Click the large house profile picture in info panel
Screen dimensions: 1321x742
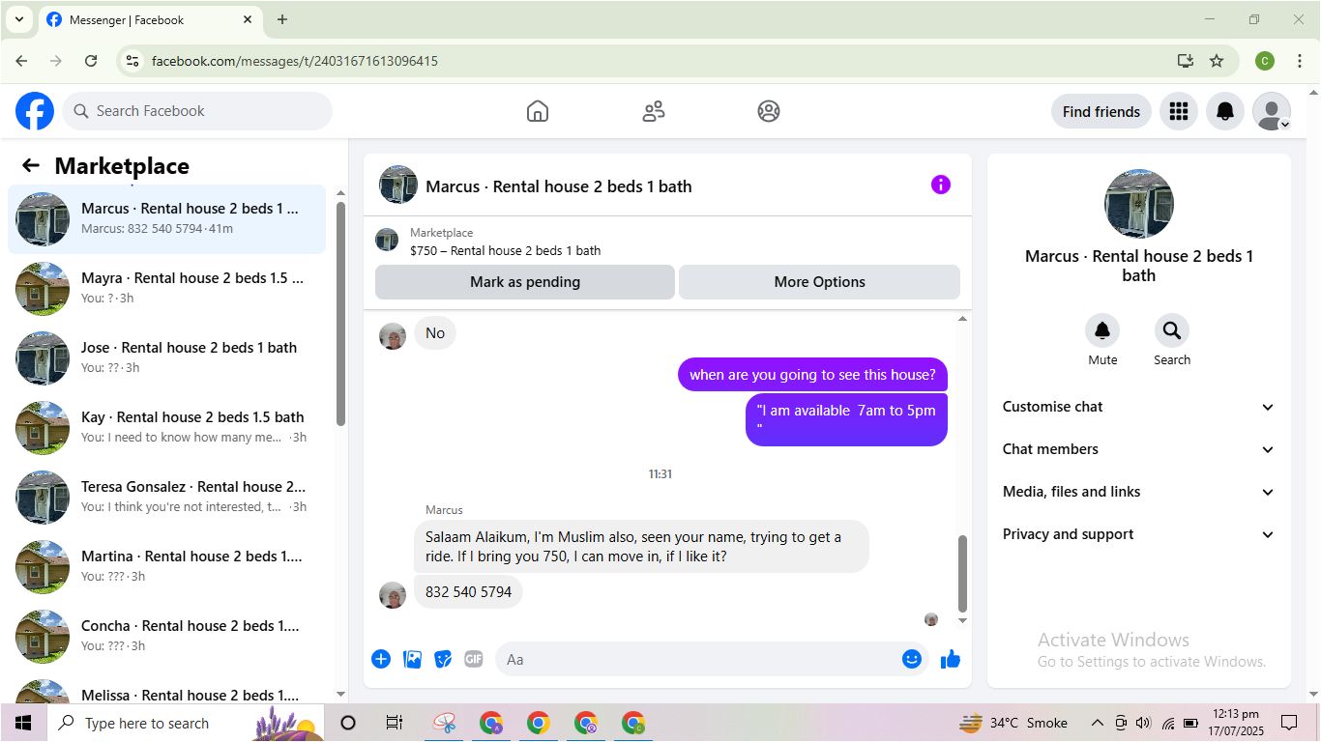tap(1139, 204)
